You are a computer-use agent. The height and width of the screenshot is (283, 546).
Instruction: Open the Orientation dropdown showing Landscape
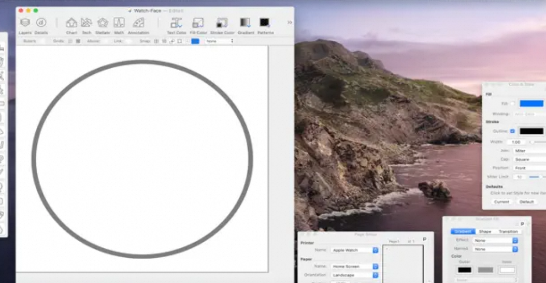pos(354,275)
